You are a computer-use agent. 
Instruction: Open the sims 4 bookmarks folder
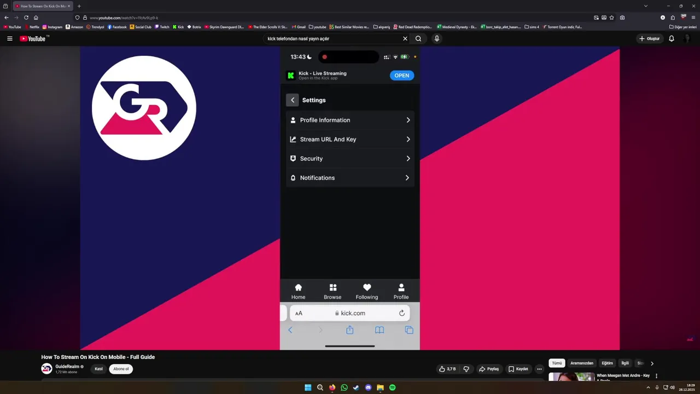click(x=532, y=27)
